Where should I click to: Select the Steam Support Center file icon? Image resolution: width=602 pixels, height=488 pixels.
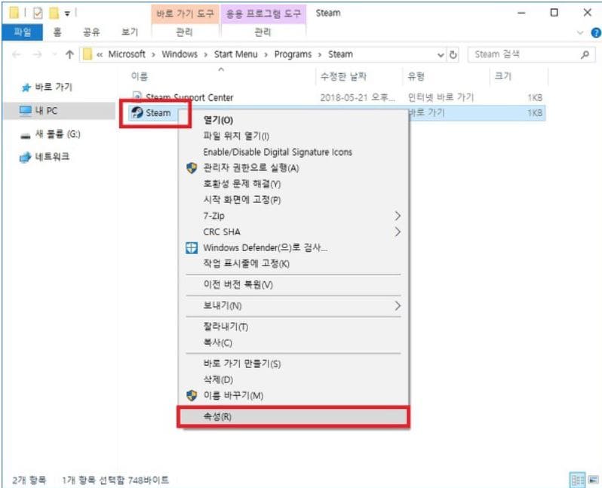point(137,96)
